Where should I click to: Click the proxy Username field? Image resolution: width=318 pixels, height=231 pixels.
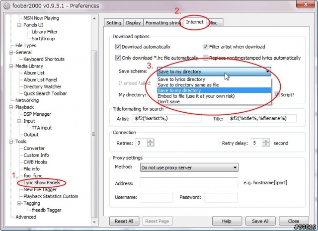tap(157, 198)
